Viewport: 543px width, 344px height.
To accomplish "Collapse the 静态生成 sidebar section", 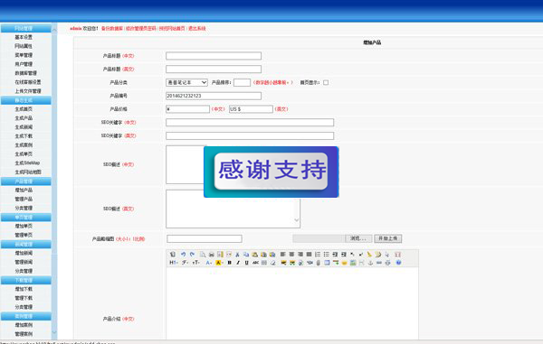I will pos(26,100).
